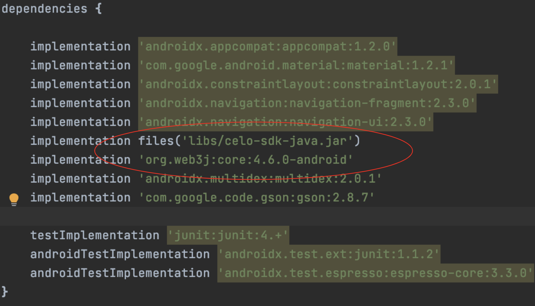Click androidTestImplementation on the ext:junit line
Viewport: 535px width, 306px height.
click(120, 254)
